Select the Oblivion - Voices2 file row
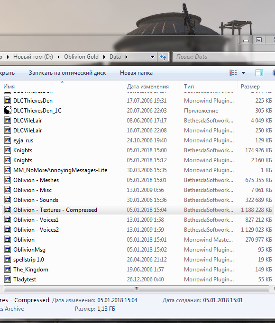The height and width of the screenshot is (323, 275). point(138,230)
